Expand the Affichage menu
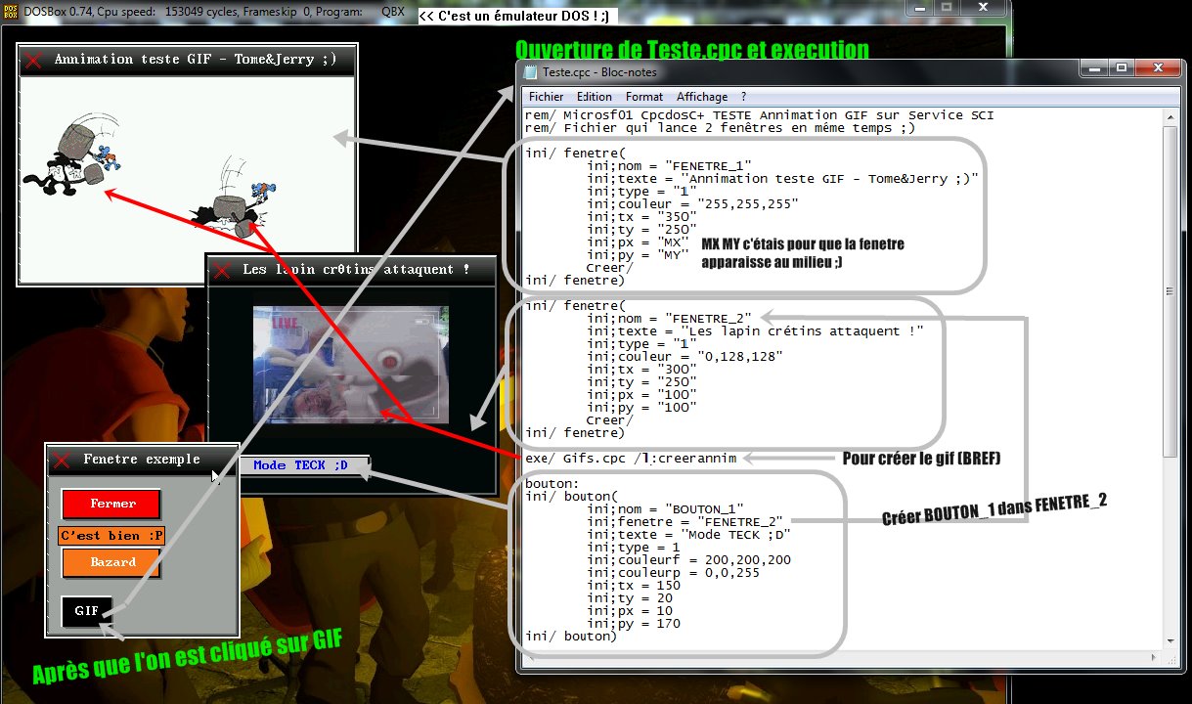This screenshot has height=704, width=1192. (701, 97)
